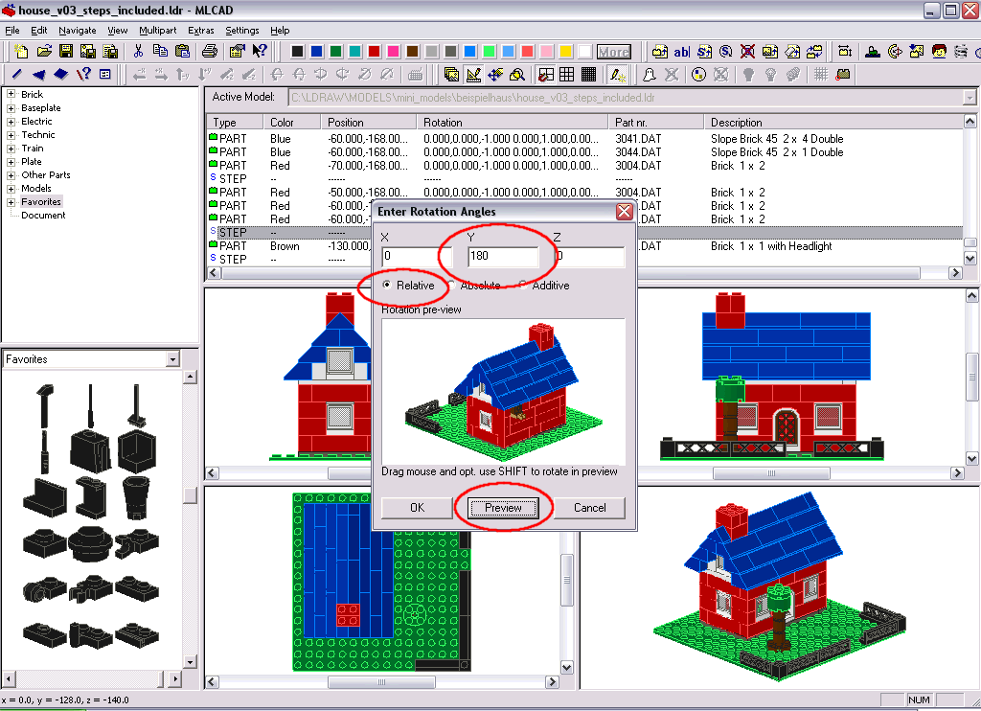Click the Y rotation angle field
The image size is (981, 711).
503,256
